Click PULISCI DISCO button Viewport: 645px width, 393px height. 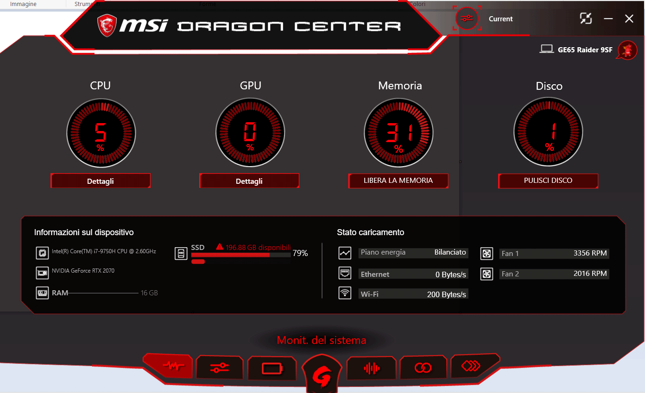click(x=548, y=181)
